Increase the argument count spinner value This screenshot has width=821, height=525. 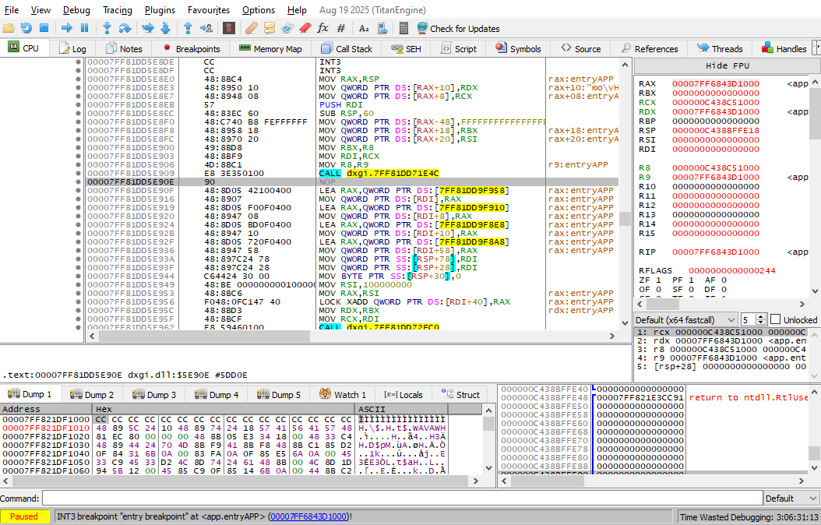(x=762, y=317)
